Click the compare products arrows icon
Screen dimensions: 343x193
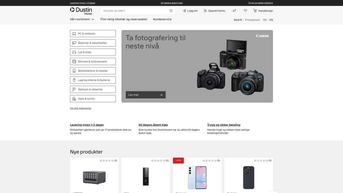[234, 11]
